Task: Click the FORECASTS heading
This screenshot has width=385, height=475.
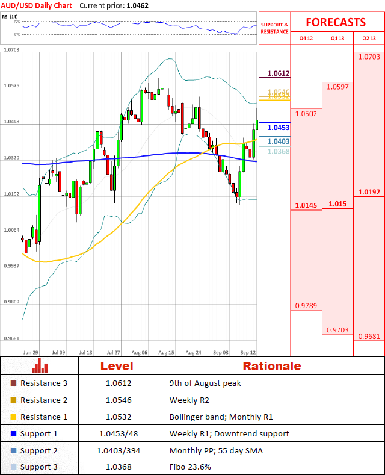Action: pyautogui.click(x=336, y=22)
